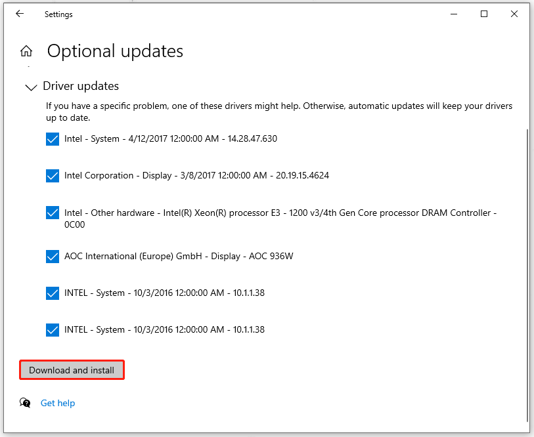534x437 pixels.
Task: Click the minimize window icon
Action: (454, 14)
